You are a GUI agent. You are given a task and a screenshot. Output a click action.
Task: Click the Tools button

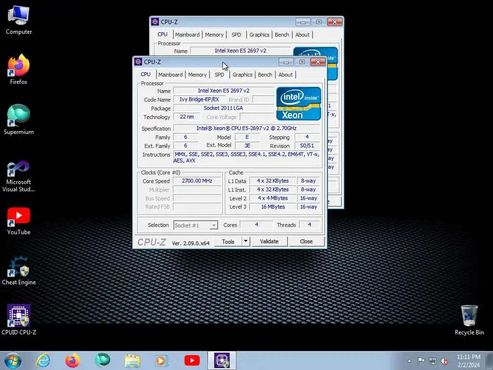coord(228,241)
